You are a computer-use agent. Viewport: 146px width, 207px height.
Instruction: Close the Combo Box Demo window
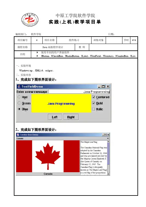(108, 135)
